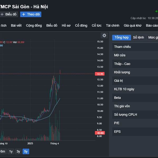The image size is (158, 158).
Task: Open the Hồ sơ tab
Action: [x=66, y=26]
